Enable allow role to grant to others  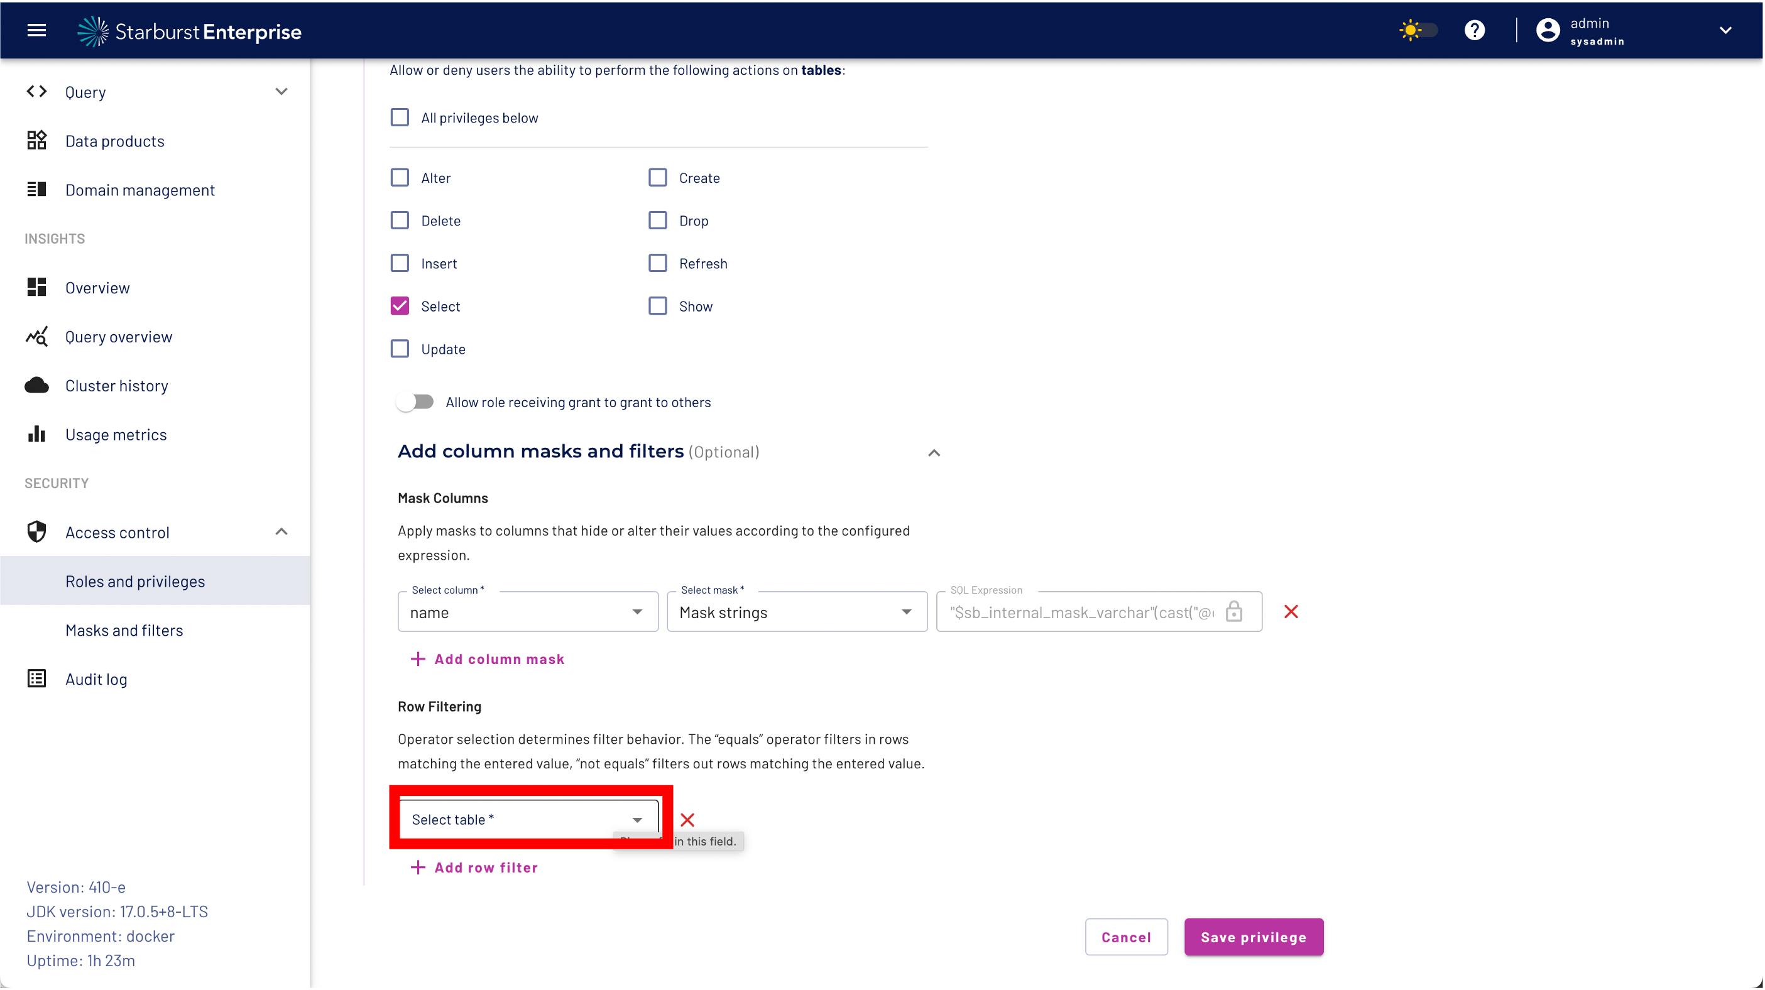coord(415,402)
